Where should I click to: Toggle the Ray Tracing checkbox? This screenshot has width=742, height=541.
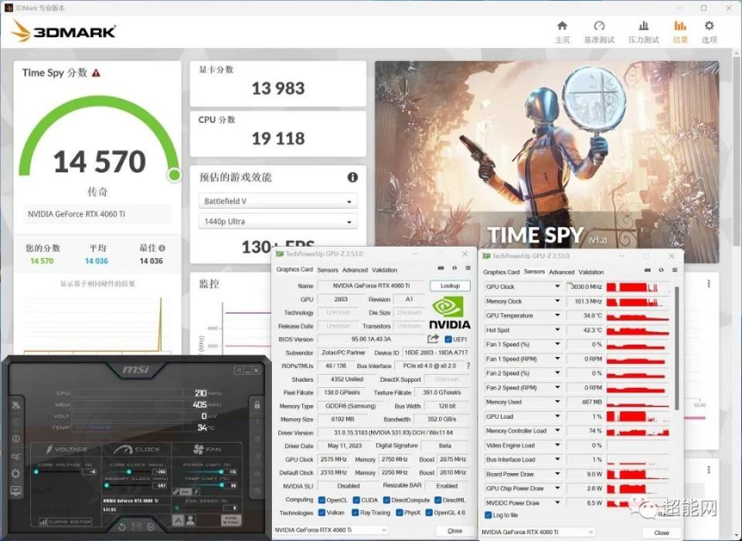pyautogui.click(x=355, y=512)
